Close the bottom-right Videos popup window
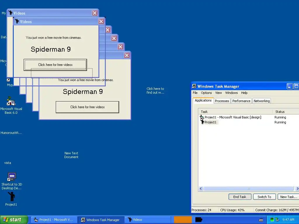299x224 pixels. point(127,55)
